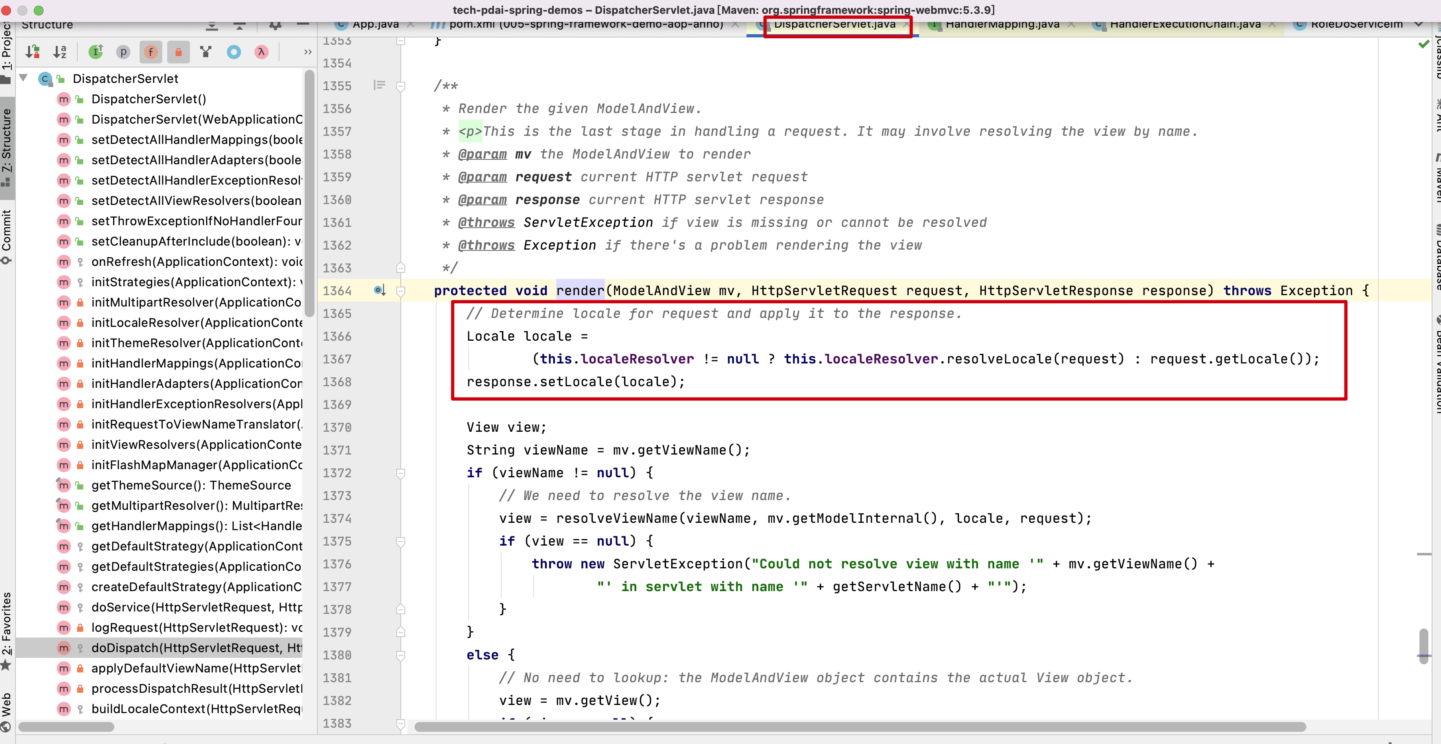Open the editor tabs overflow dropdown arrow
This screenshot has width=1441, height=744.
[1419, 24]
